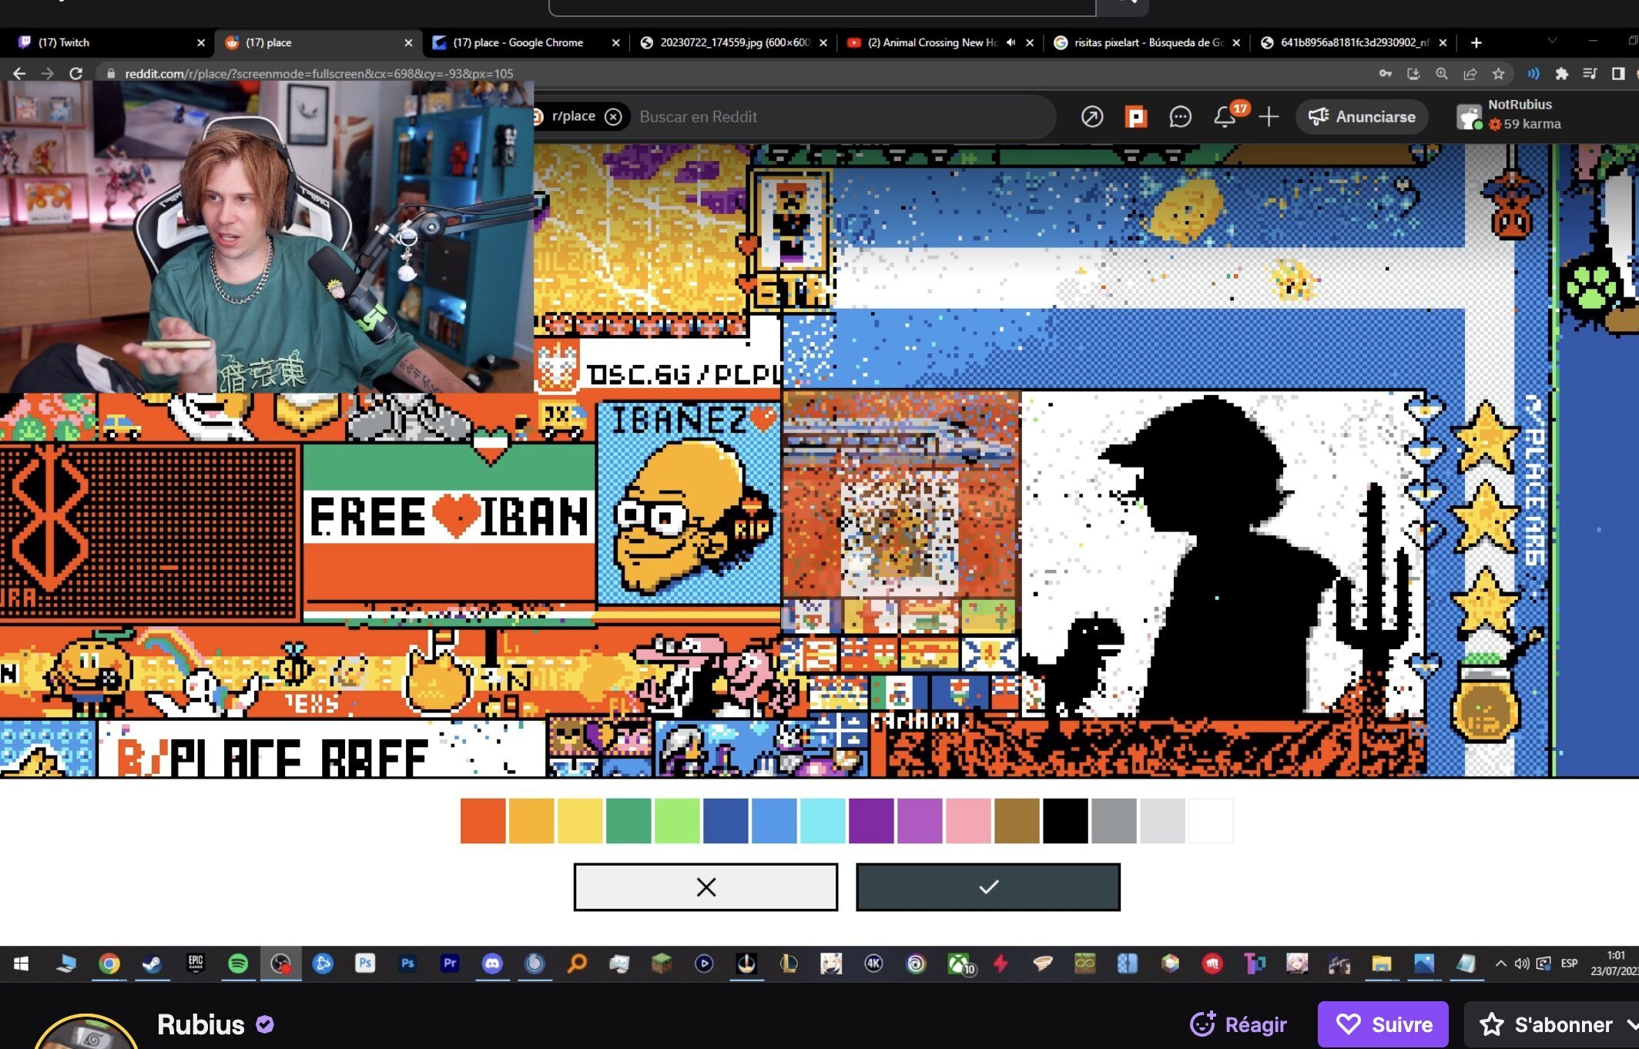Cancel pixel placement with the X button
The height and width of the screenshot is (1049, 1639).
(x=706, y=887)
